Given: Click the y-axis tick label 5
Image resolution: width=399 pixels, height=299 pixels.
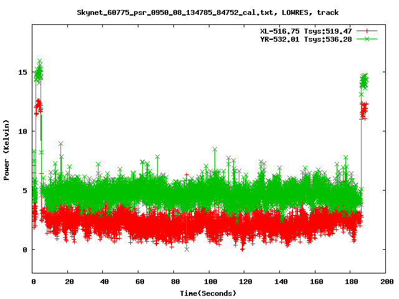Looking at the screenshot, I should tap(25, 191).
